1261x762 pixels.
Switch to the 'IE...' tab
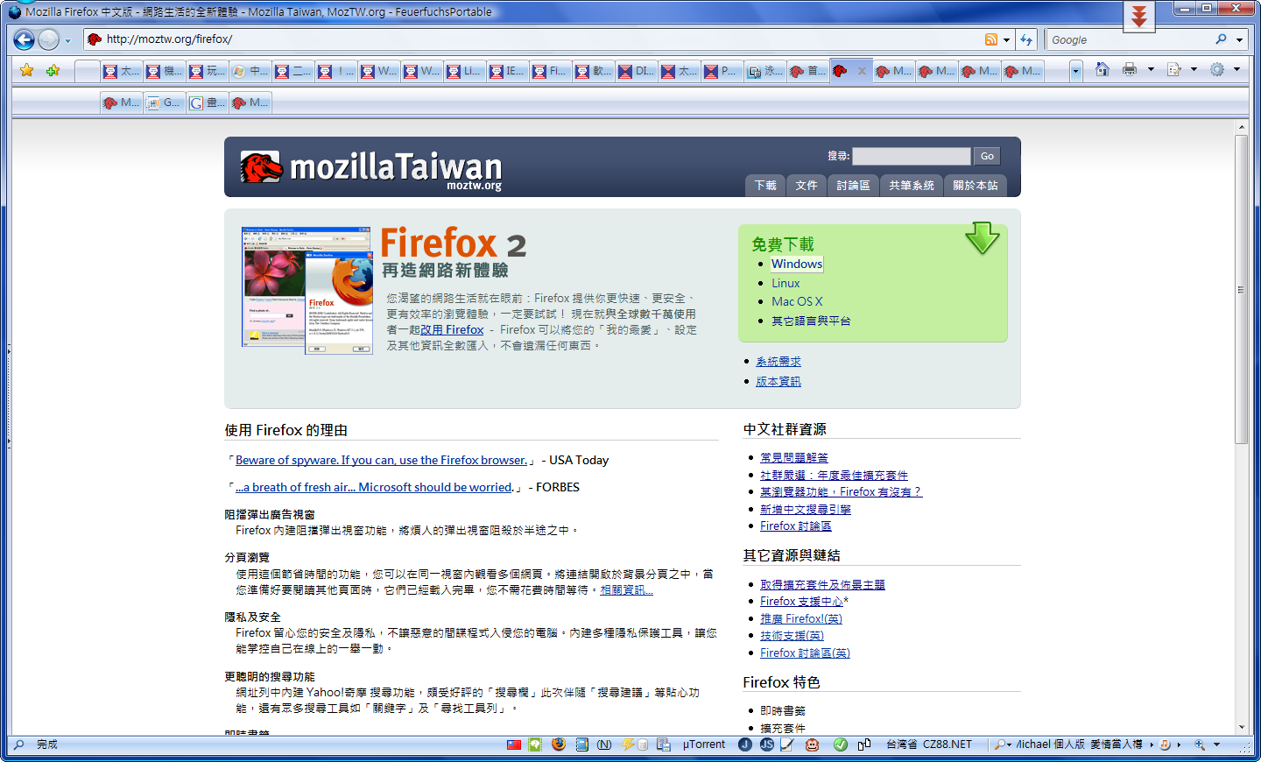508,71
